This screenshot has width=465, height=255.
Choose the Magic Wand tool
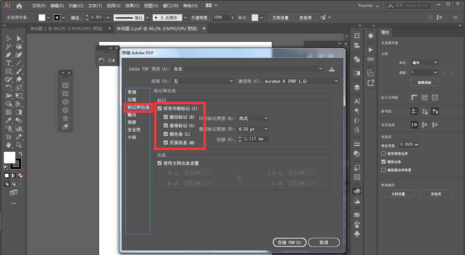pyautogui.click(x=9, y=46)
